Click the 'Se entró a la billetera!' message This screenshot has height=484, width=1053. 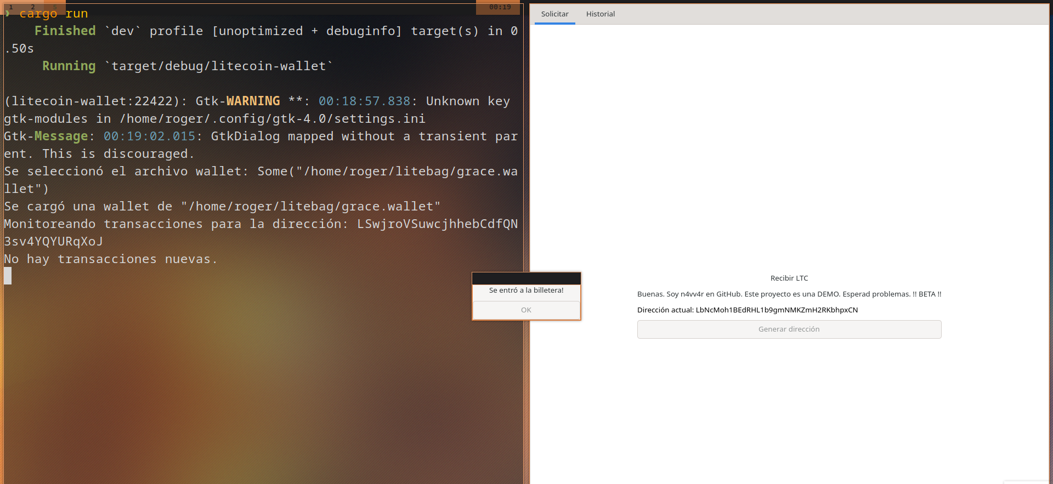(526, 291)
